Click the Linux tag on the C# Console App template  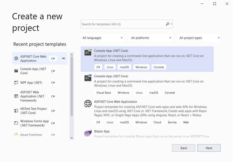coord(110,67)
